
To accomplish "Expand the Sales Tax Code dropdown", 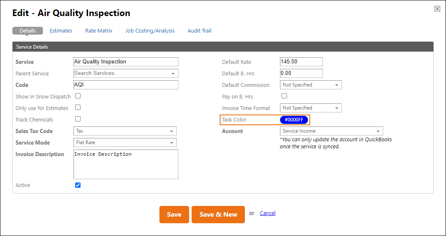I will (x=125, y=131).
